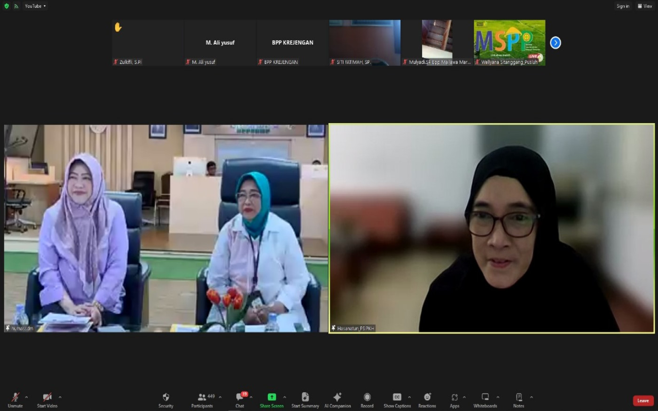
Task: Expand video options arrow beside Start Video
Action: (60, 397)
